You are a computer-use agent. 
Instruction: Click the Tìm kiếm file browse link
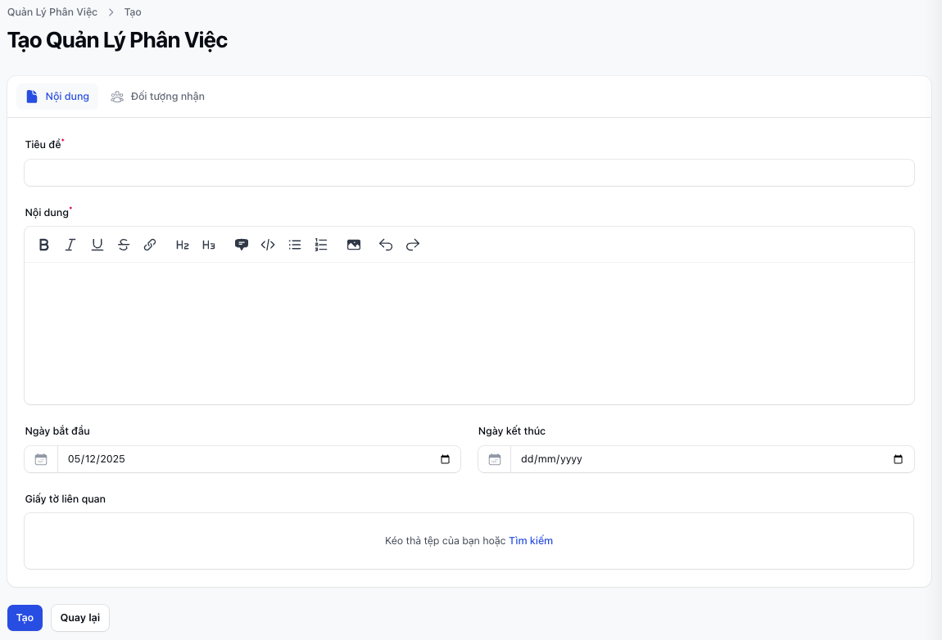(x=531, y=541)
